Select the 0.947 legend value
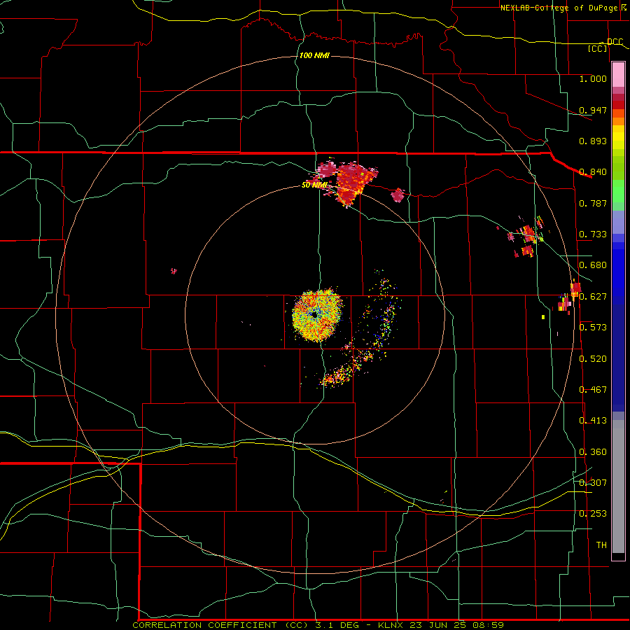Viewport: 630px width, 630px height. (x=593, y=110)
